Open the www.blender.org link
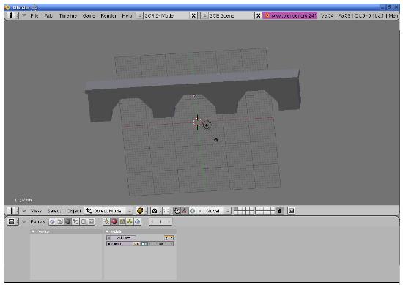 tap(290, 15)
